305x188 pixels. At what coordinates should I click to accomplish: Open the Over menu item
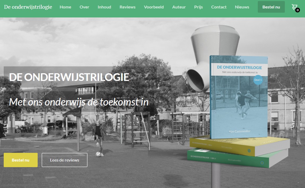pos(84,7)
